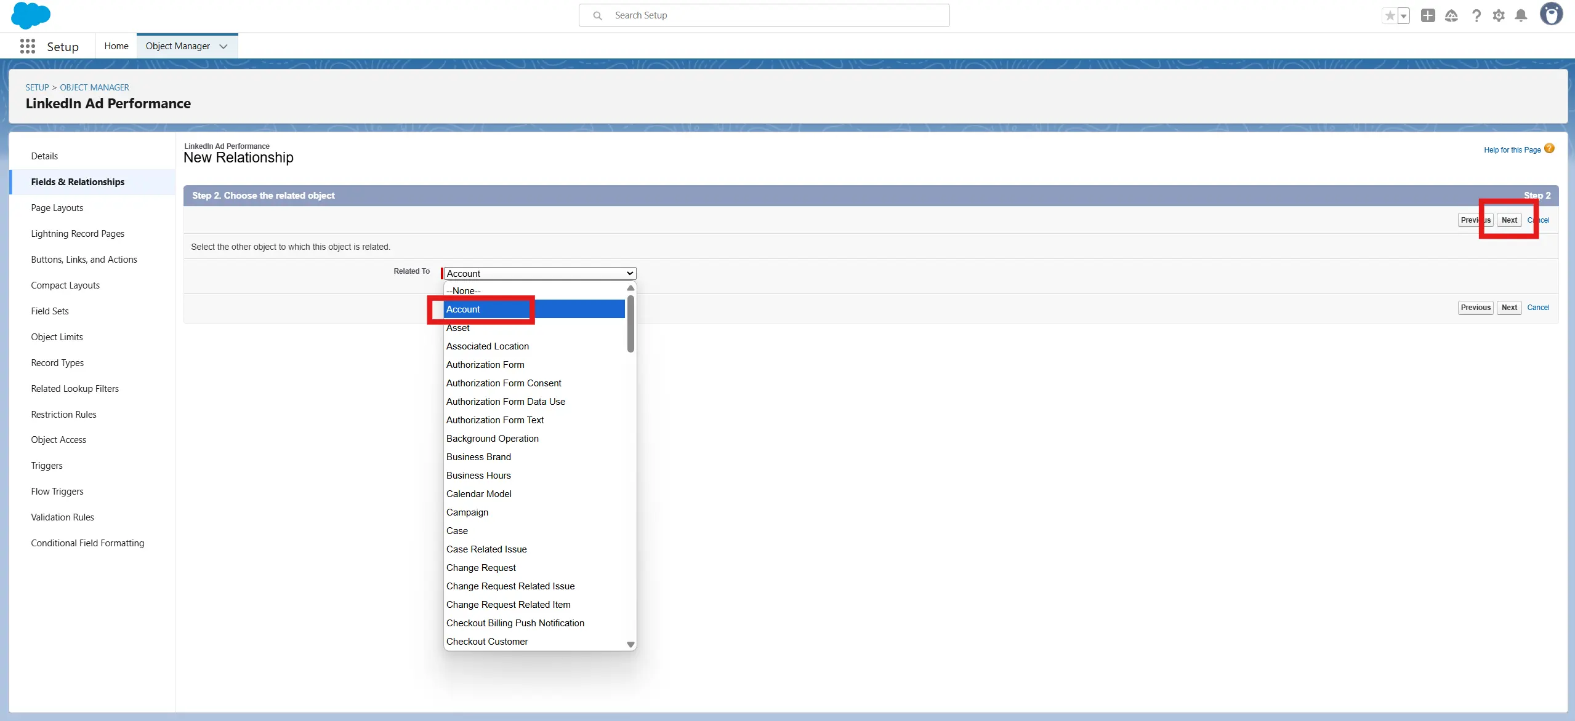Click the user profile avatar
This screenshot has width=1575, height=721.
coord(1551,14)
